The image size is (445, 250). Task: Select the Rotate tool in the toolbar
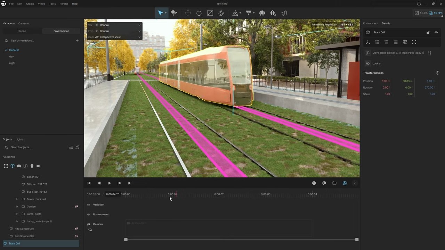(x=199, y=13)
